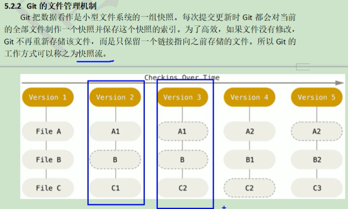
Task: Click the "Checkins Over Time" label
Action: [x=182, y=77]
